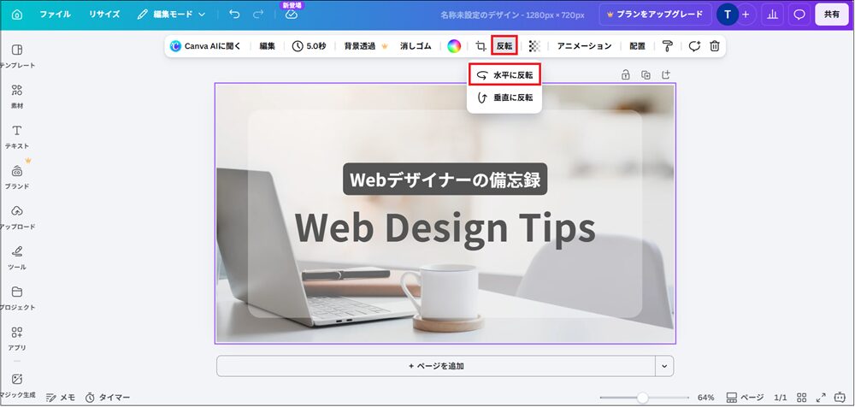
Task: Edit the design title 名称未設定のデザイン
Action: [512, 15]
